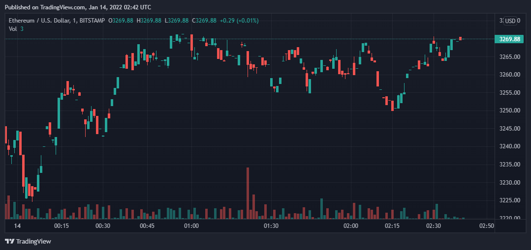Click the Published on TradingView.com header text
Viewport: 531px width, 250px height.
click(78, 7)
